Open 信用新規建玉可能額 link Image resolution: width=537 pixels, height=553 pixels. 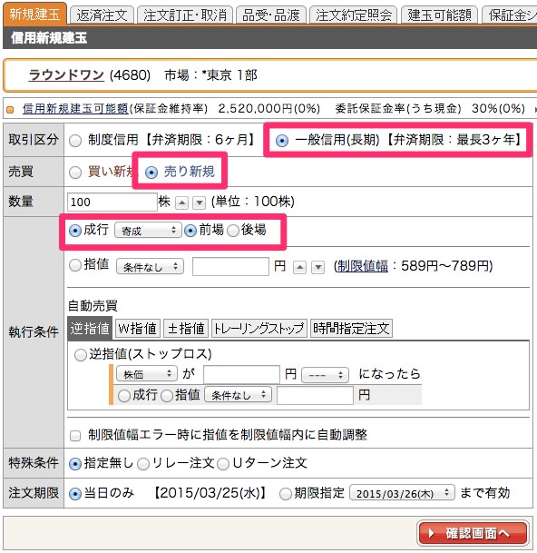75,108
